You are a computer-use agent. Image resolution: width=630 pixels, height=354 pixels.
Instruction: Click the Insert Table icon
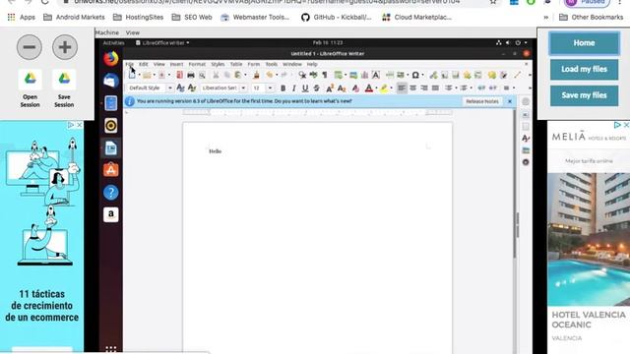pyautogui.click(x=339, y=75)
